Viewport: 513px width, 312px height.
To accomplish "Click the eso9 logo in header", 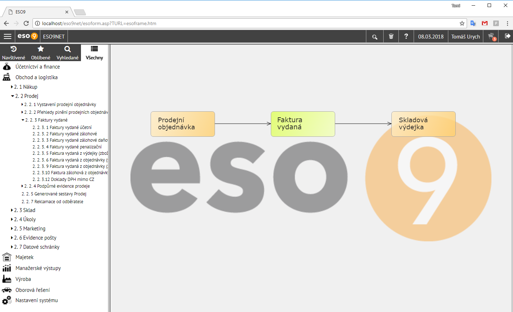I will tap(28, 36).
